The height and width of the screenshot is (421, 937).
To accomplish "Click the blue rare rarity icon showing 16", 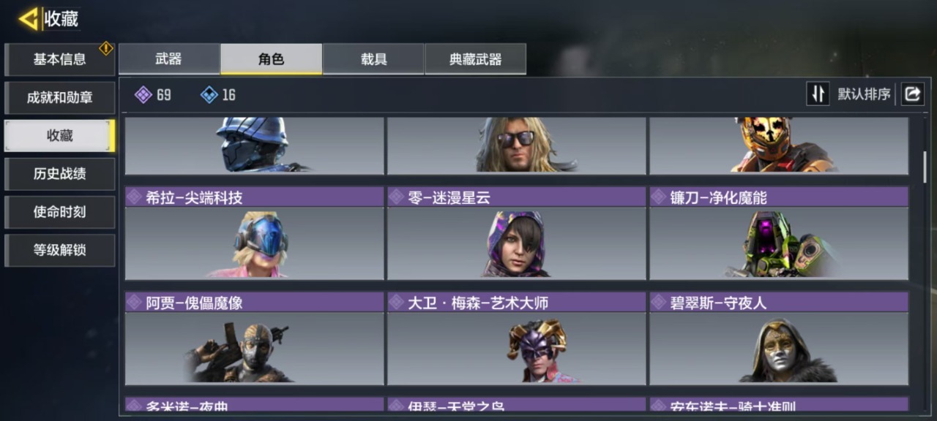I will tap(209, 94).
